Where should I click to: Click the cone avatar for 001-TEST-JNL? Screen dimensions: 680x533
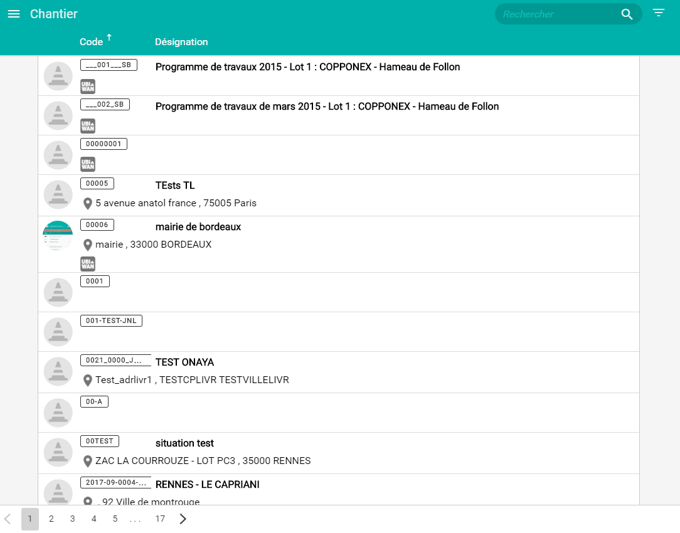pyautogui.click(x=58, y=332)
